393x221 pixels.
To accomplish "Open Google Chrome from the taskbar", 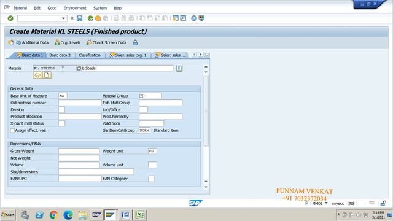I will click(x=53, y=215).
